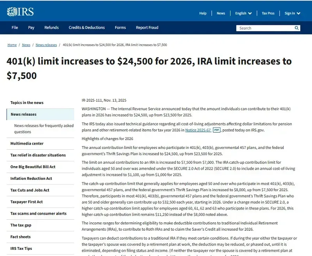Image resolution: width=312 pixels, height=256 pixels.
Task: Open the Report Fraud page
Action: [147, 27]
